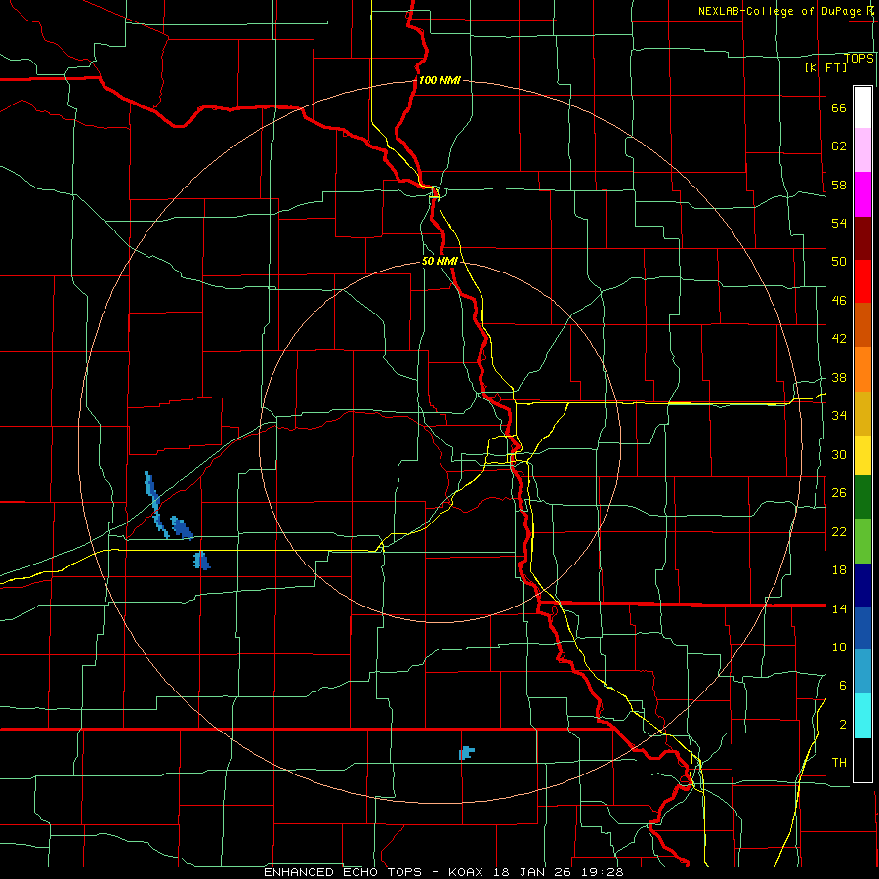Click the black TH threshold legend swatch
Image resolution: width=879 pixels, height=879 pixels.
(x=862, y=760)
